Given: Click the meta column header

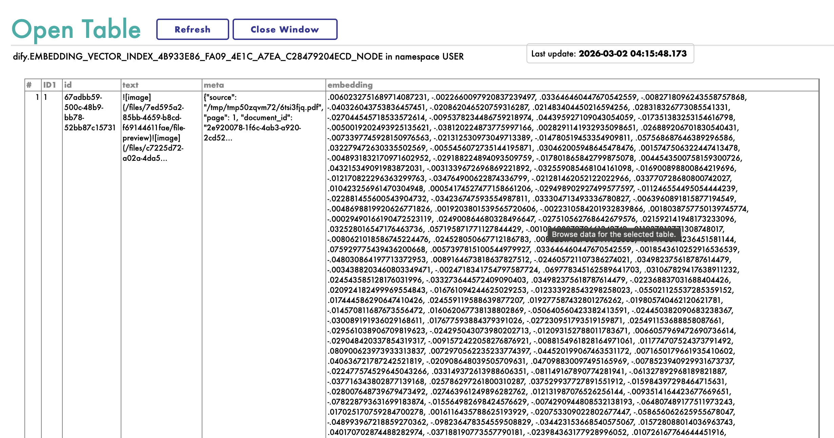Looking at the screenshot, I should point(214,85).
